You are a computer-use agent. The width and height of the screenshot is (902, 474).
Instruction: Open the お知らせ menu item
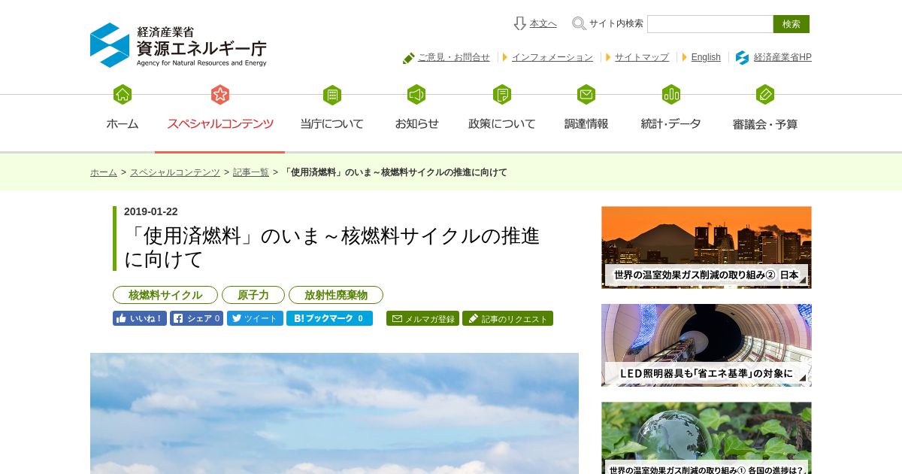[416, 124]
